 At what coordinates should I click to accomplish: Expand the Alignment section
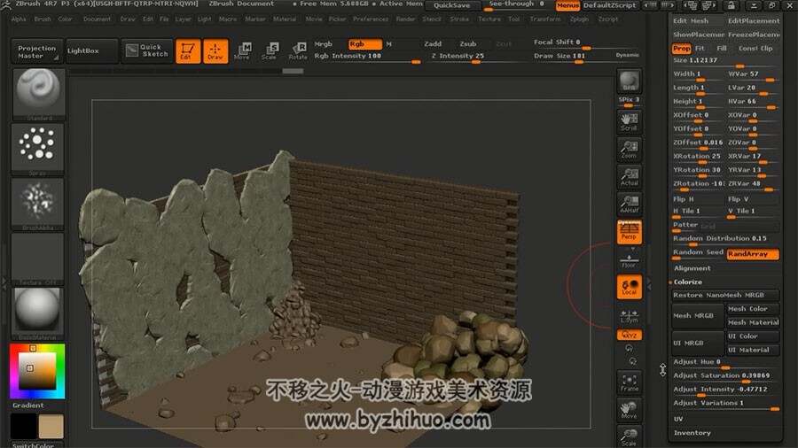692,268
